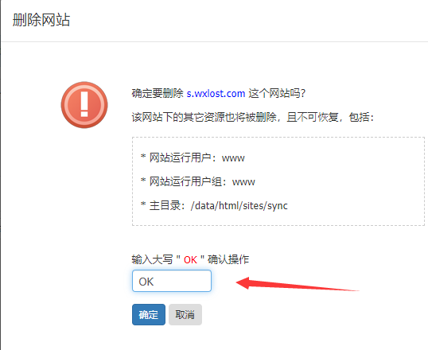The width and height of the screenshot is (428, 350).
Task: Focus the OK confirmation input field
Action: click(172, 281)
